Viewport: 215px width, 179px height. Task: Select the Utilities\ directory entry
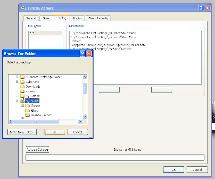tap(76, 41)
